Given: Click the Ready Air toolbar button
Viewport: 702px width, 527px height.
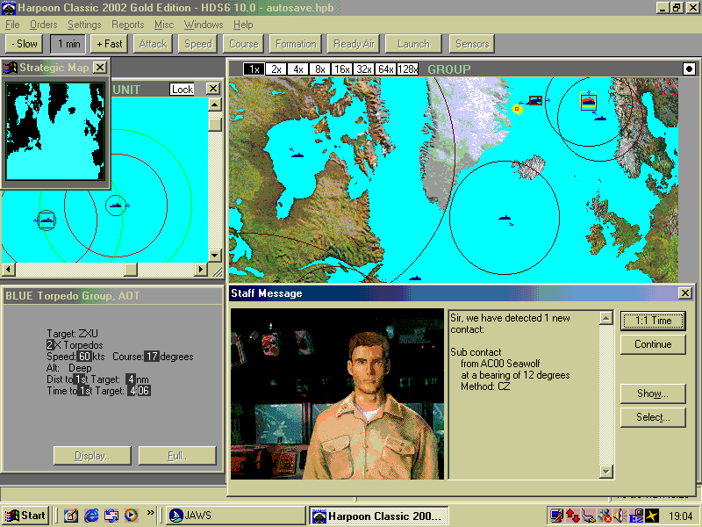Looking at the screenshot, I should 354,44.
